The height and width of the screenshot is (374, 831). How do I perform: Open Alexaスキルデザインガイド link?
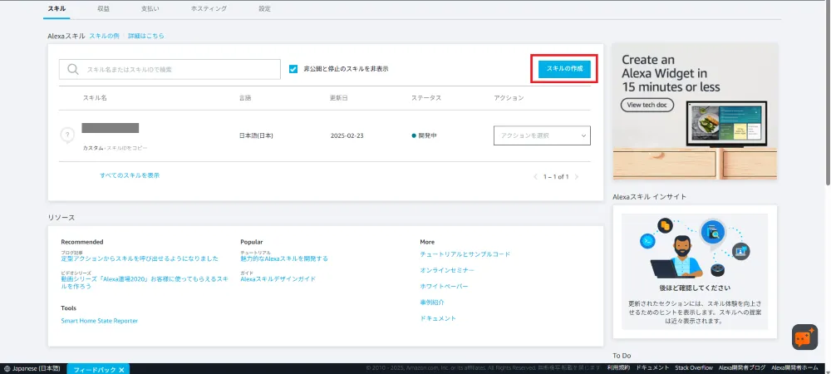click(278, 278)
